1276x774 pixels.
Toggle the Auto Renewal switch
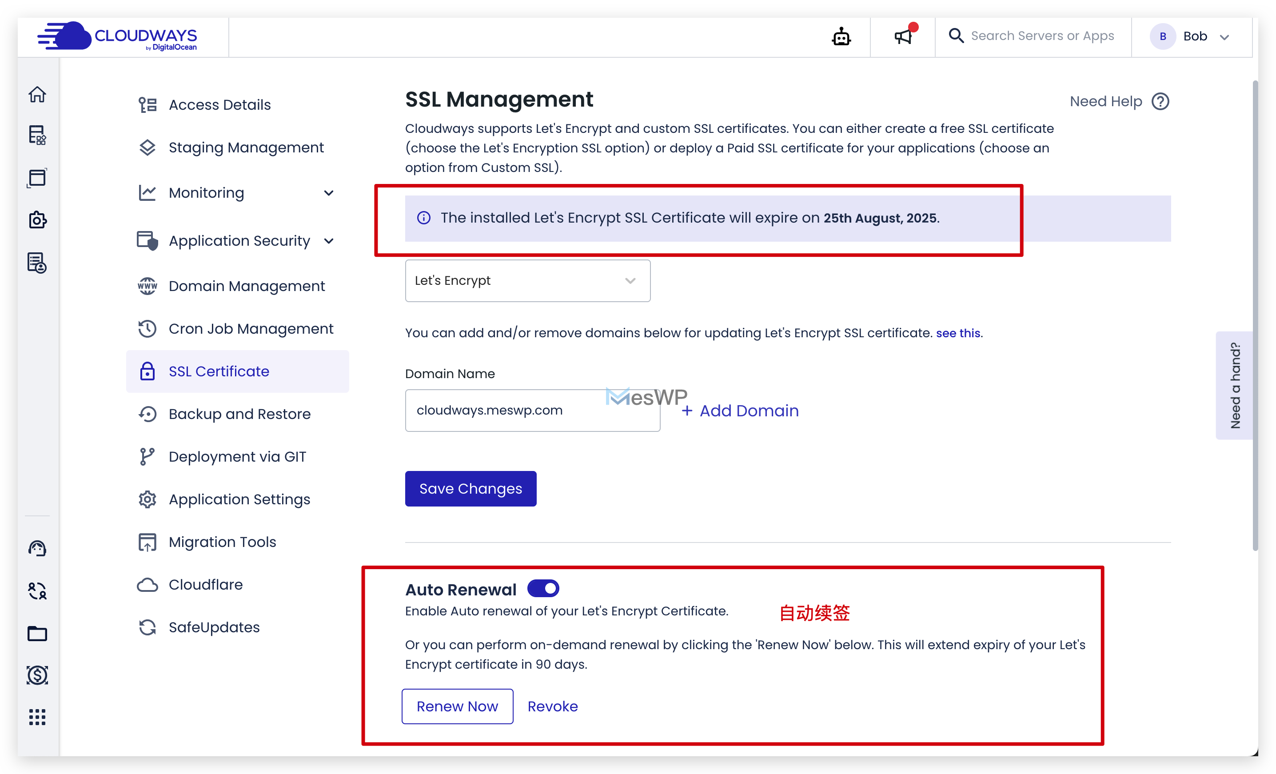click(543, 589)
